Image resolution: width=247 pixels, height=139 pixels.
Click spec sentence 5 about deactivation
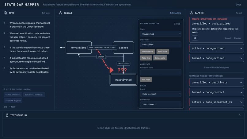(x=30, y=70)
